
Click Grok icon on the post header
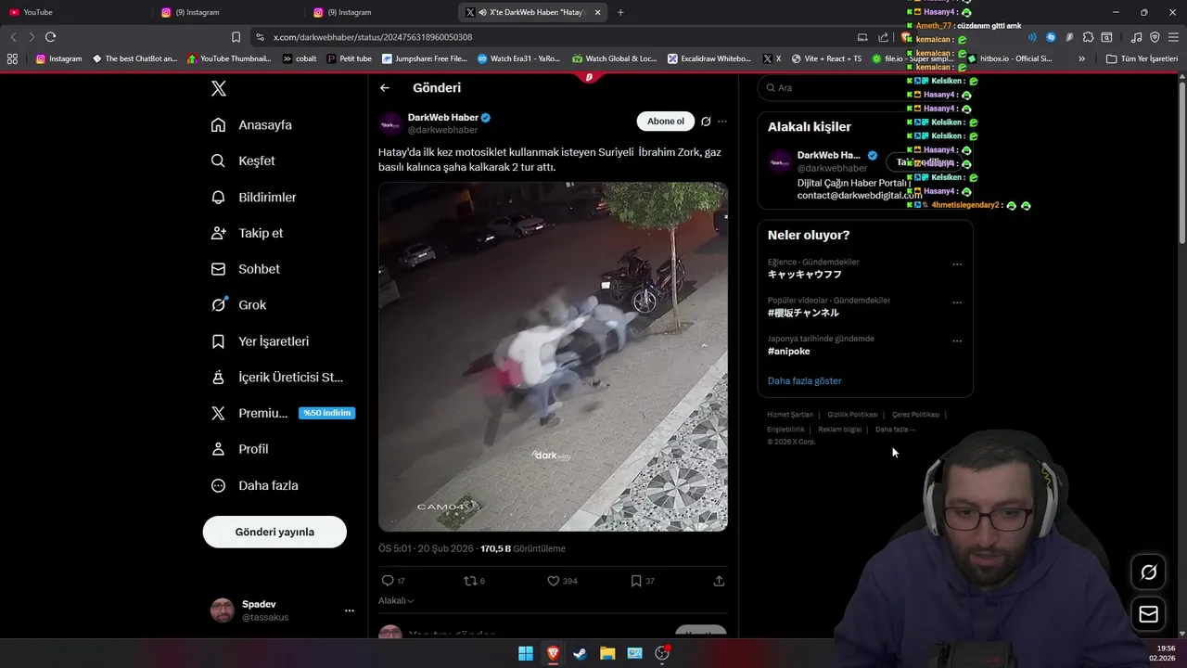pyautogui.click(x=706, y=122)
